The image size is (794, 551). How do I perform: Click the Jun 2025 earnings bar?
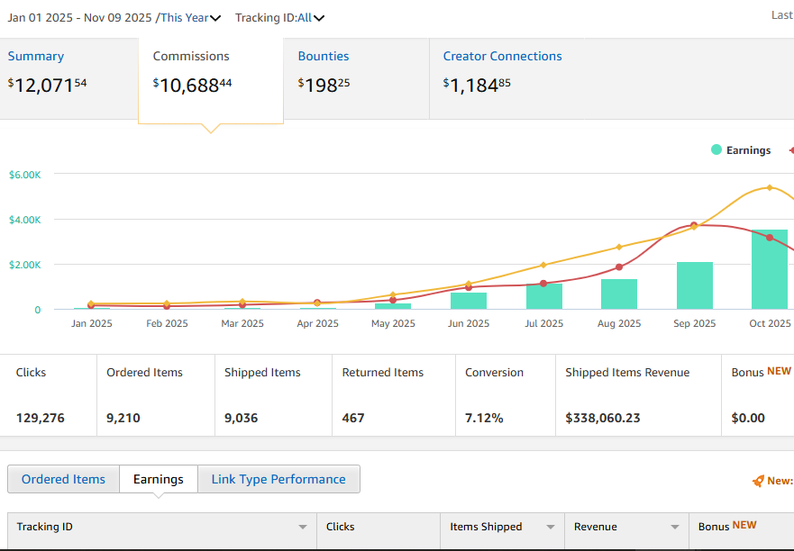point(469,301)
